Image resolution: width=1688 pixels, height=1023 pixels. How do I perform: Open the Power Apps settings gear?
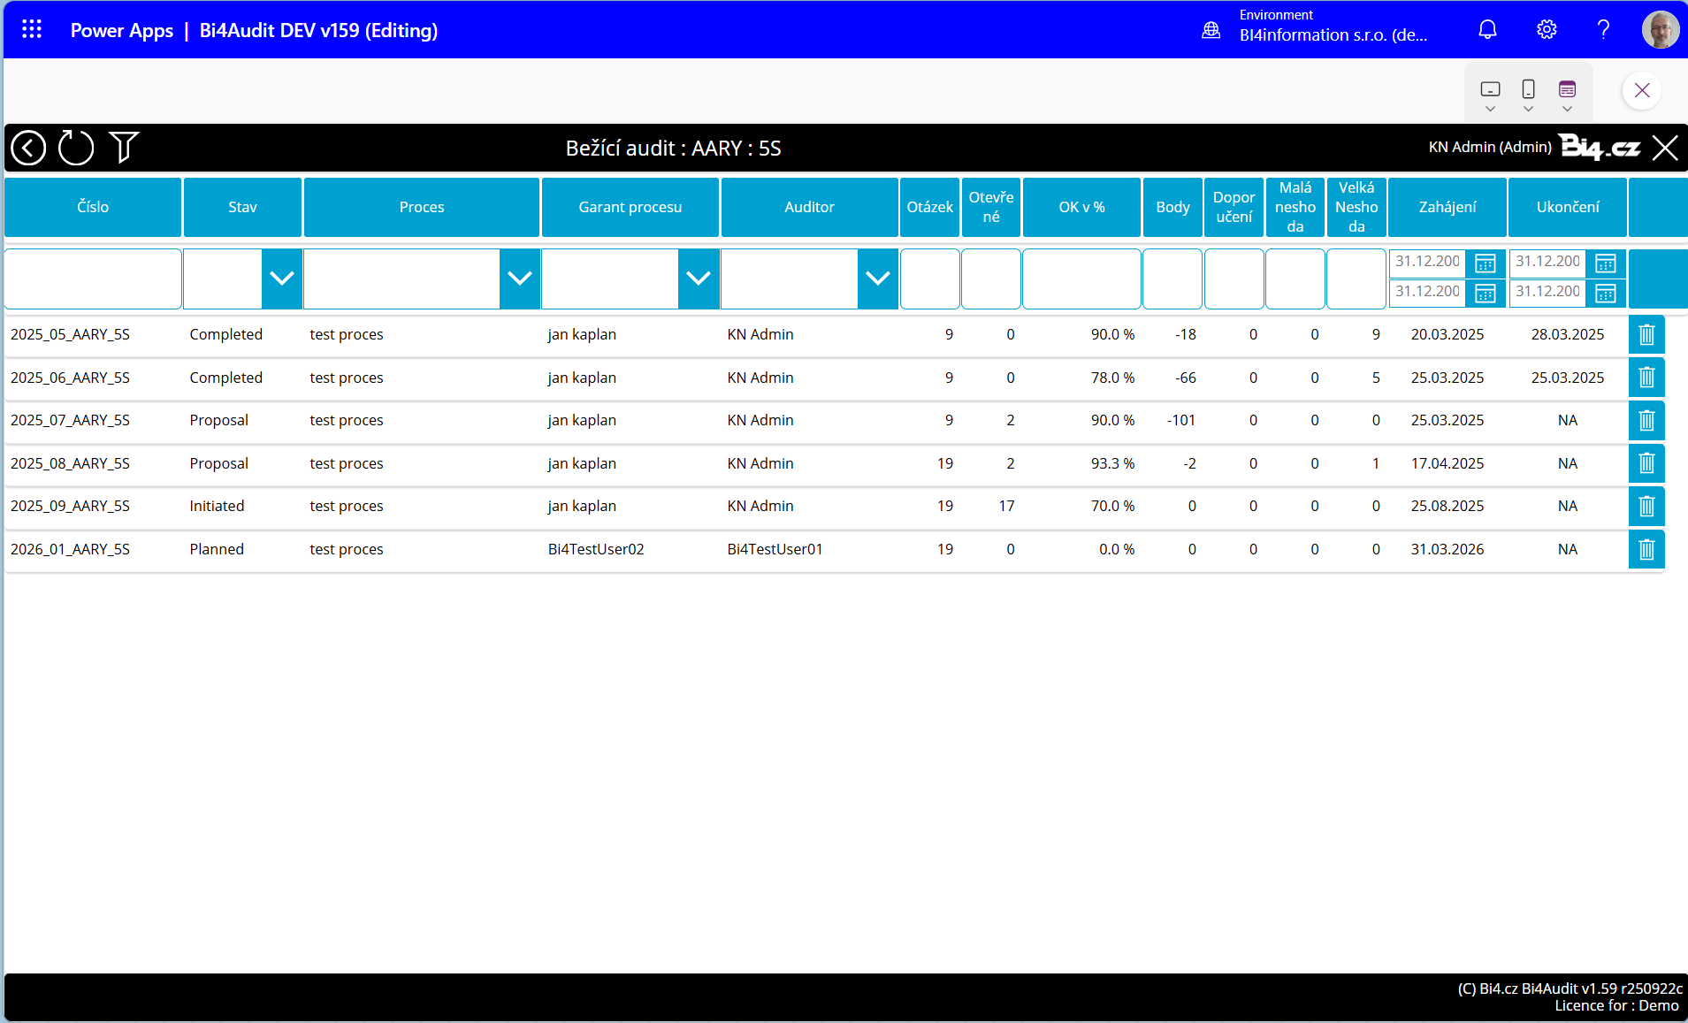click(x=1546, y=30)
